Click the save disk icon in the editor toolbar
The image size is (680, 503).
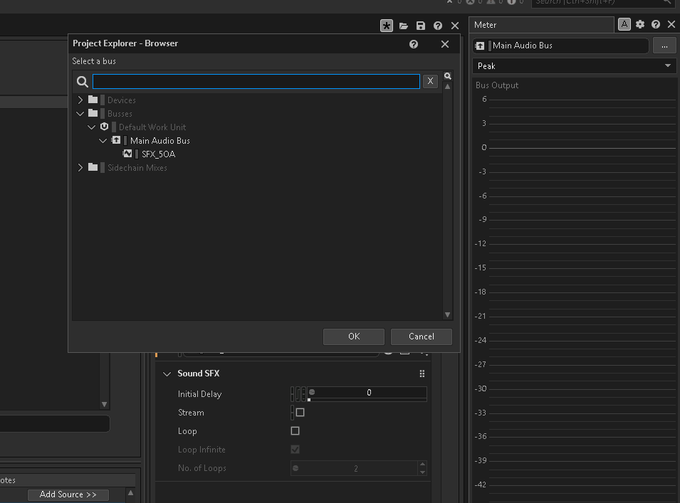coord(421,26)
